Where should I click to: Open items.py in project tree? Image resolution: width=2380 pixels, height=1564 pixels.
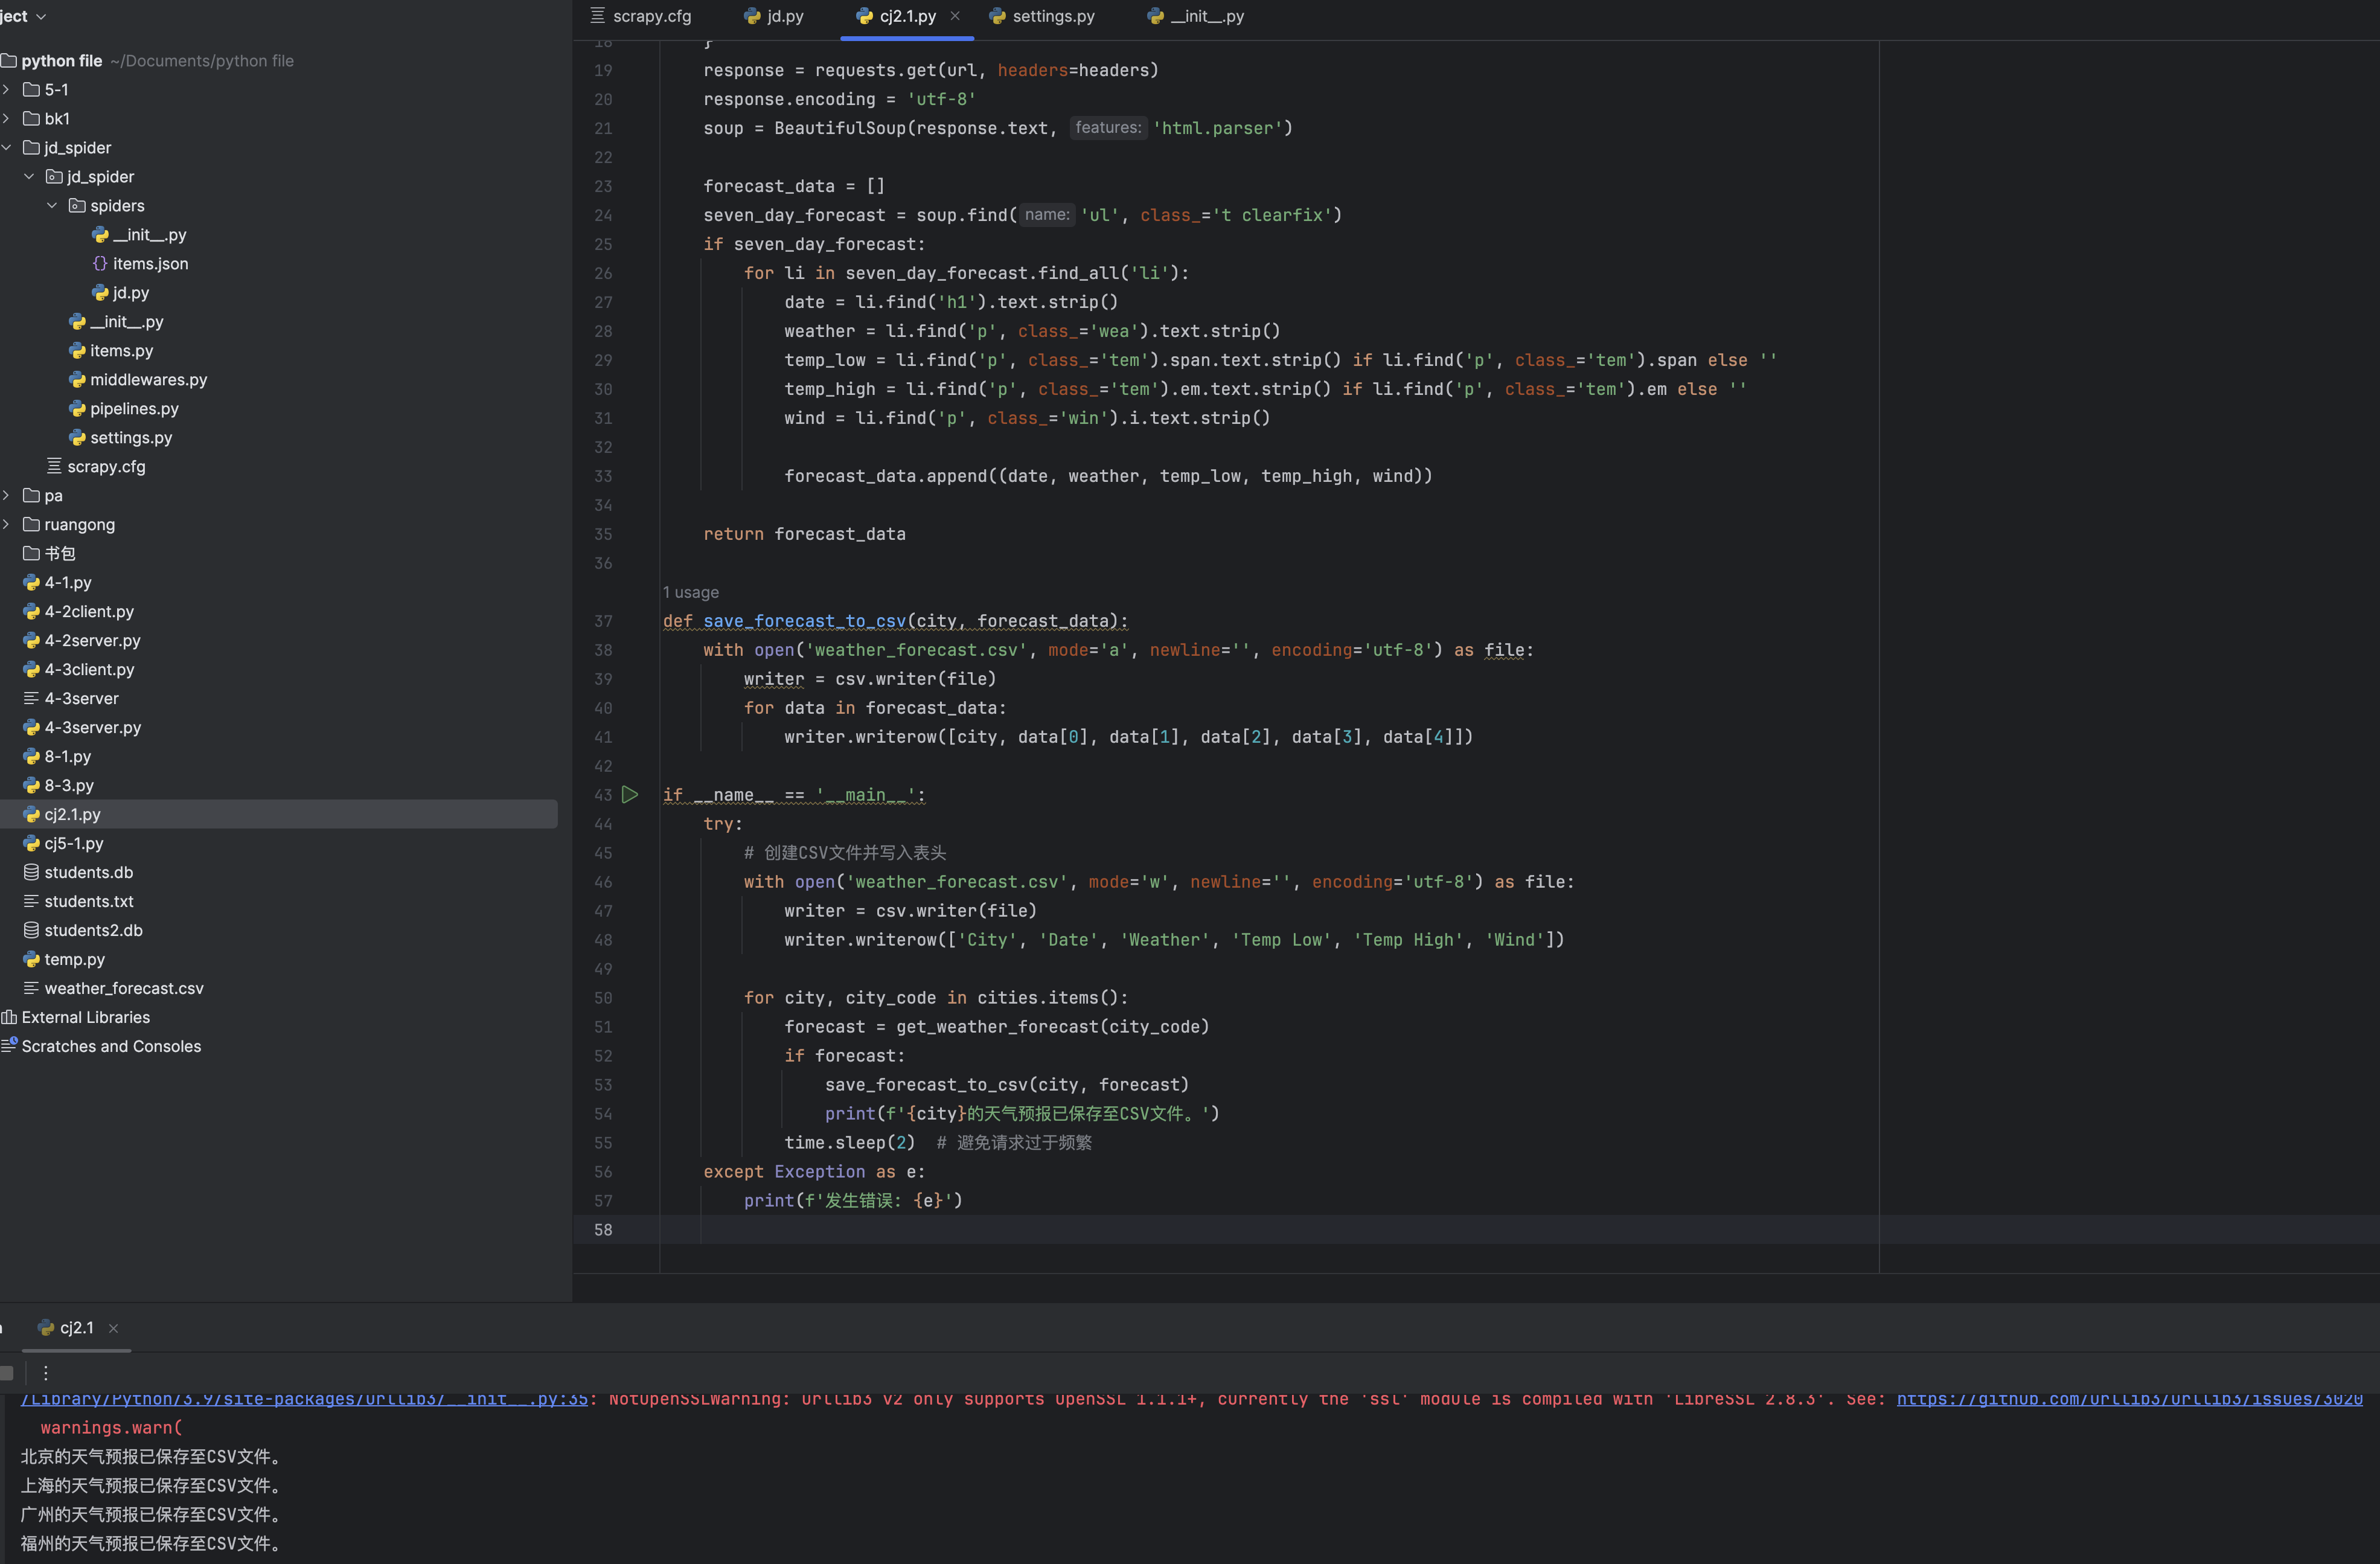pyautogui.click(x=111, y=350)
